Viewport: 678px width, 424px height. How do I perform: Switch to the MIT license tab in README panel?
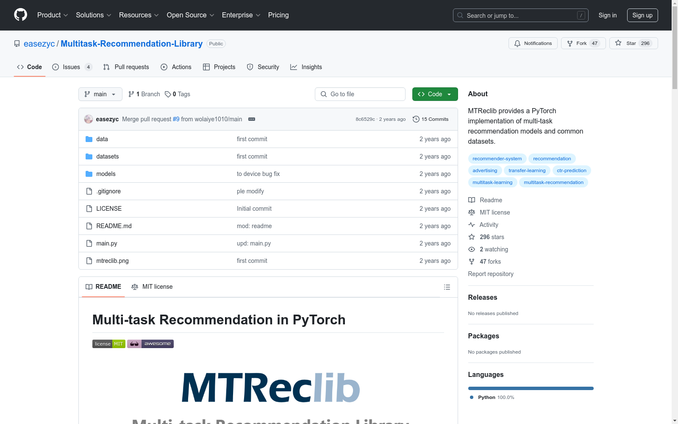point(152,287)
